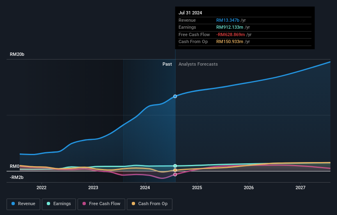This screenshot has width=337, height=215.
Task: Click the -RM628.869m free cash flow value
Action: point(230,34)
